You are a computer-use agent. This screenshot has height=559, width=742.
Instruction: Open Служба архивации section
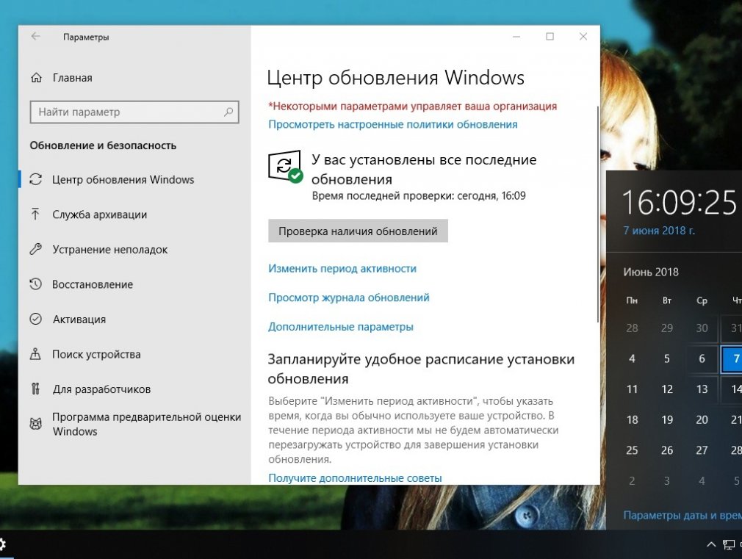click(x=134, y=214)
